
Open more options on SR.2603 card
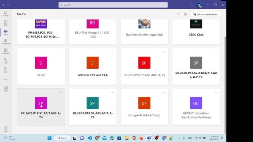pyautogui.click(x=113, y=92)
